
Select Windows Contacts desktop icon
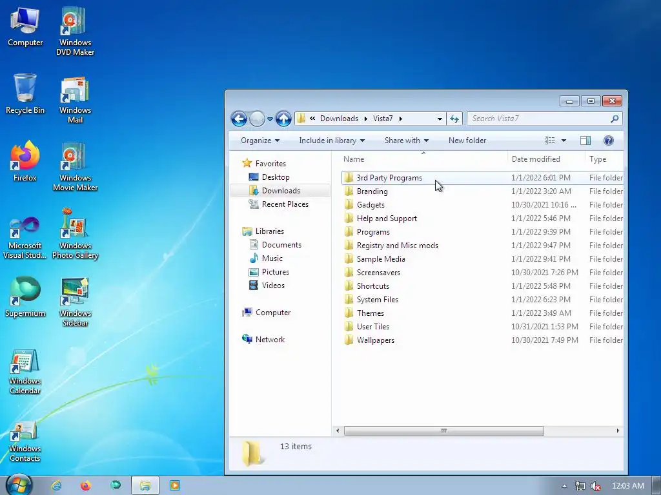click(x=25, y=441)
